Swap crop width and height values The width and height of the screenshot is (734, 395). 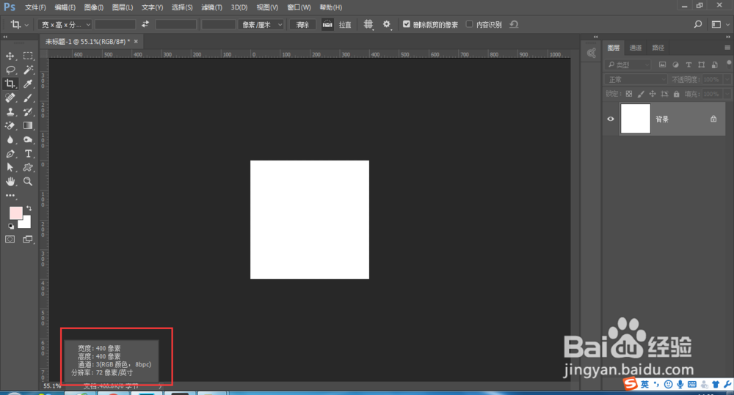tap(145, 24)
